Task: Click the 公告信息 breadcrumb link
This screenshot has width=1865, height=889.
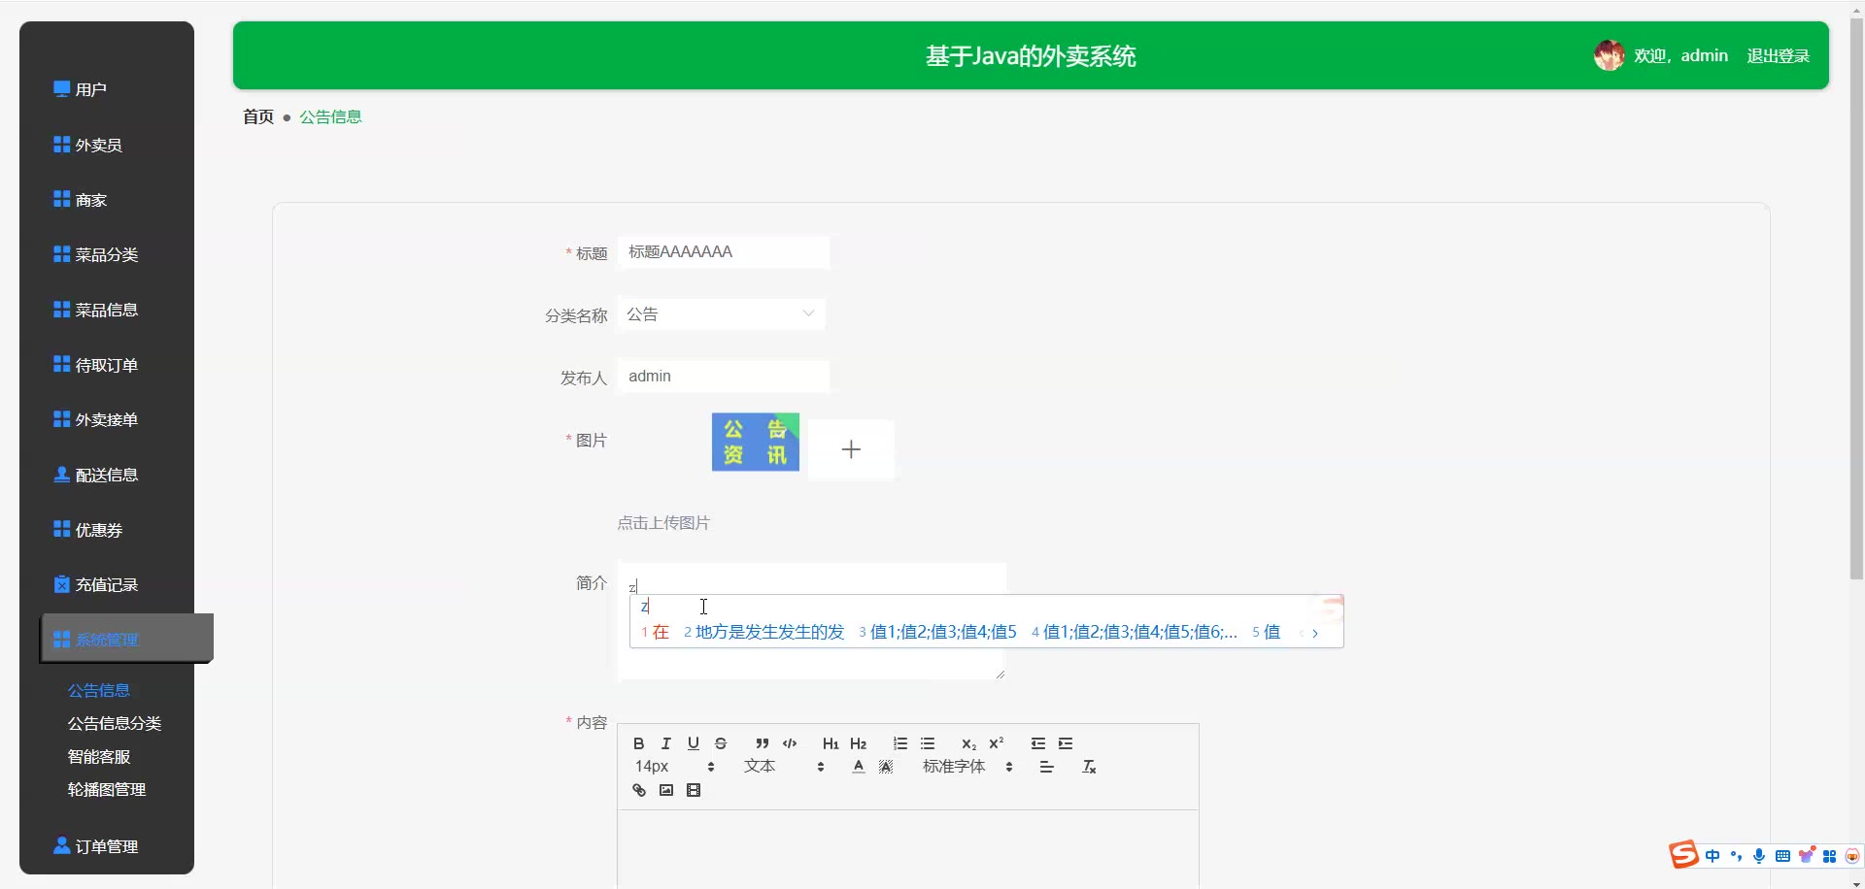Action: click(x=330, y=116)
